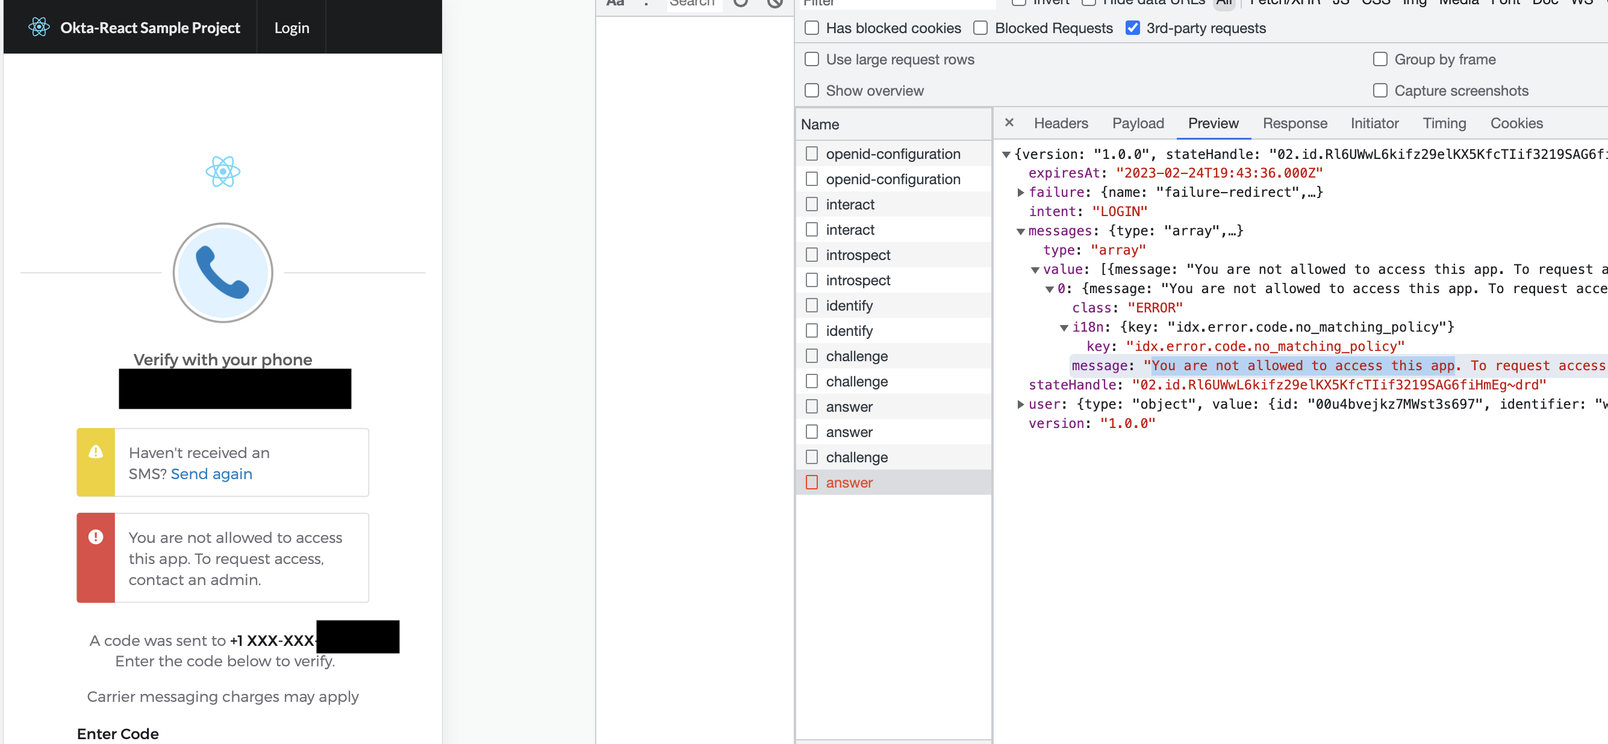Select the failed red answer request
The width and height of the screenshot is (1608, 744).
point(893,482)
